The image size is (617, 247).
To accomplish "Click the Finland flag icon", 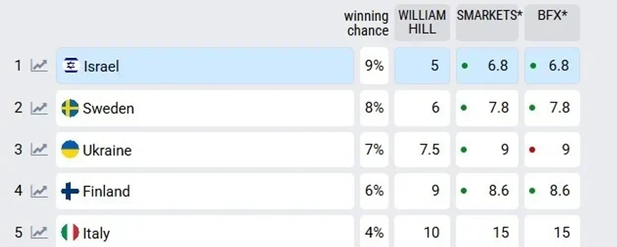I will pyautogui.click(x=70, y=191).
